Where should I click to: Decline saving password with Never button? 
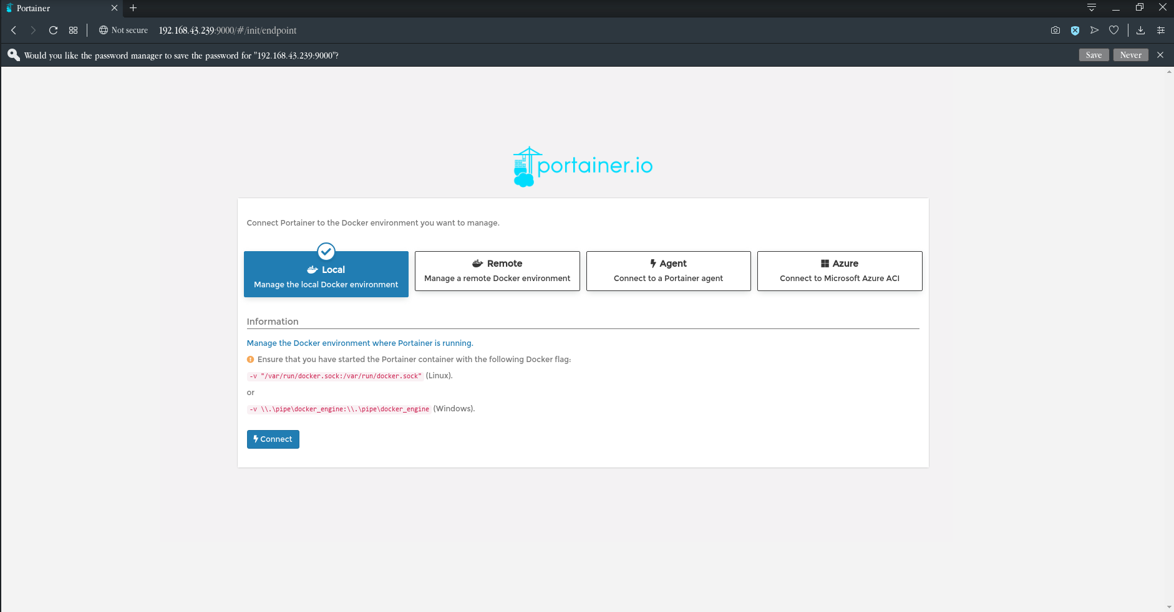1130,55
